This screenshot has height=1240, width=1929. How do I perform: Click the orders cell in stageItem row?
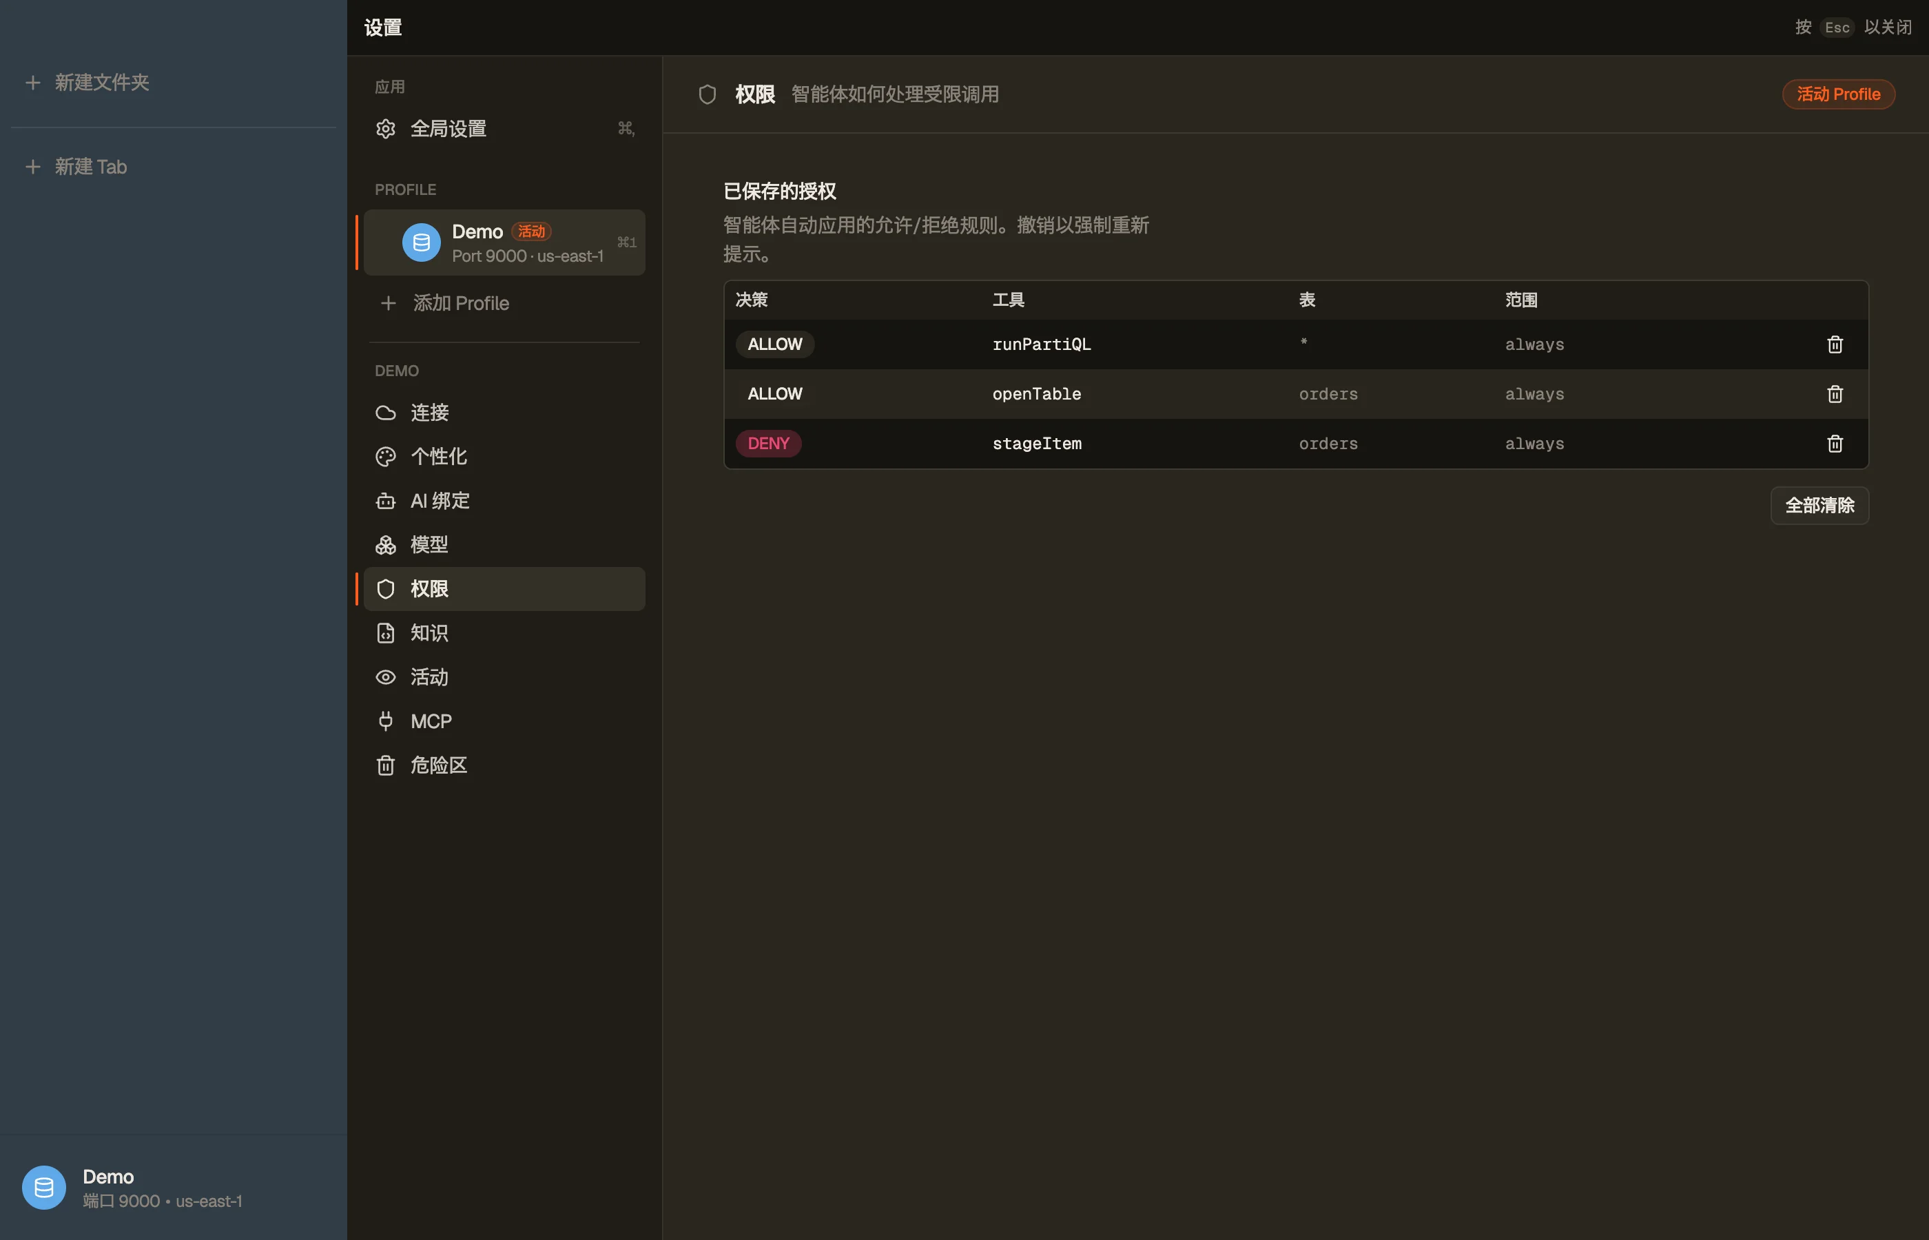[x=1328, y=444]
